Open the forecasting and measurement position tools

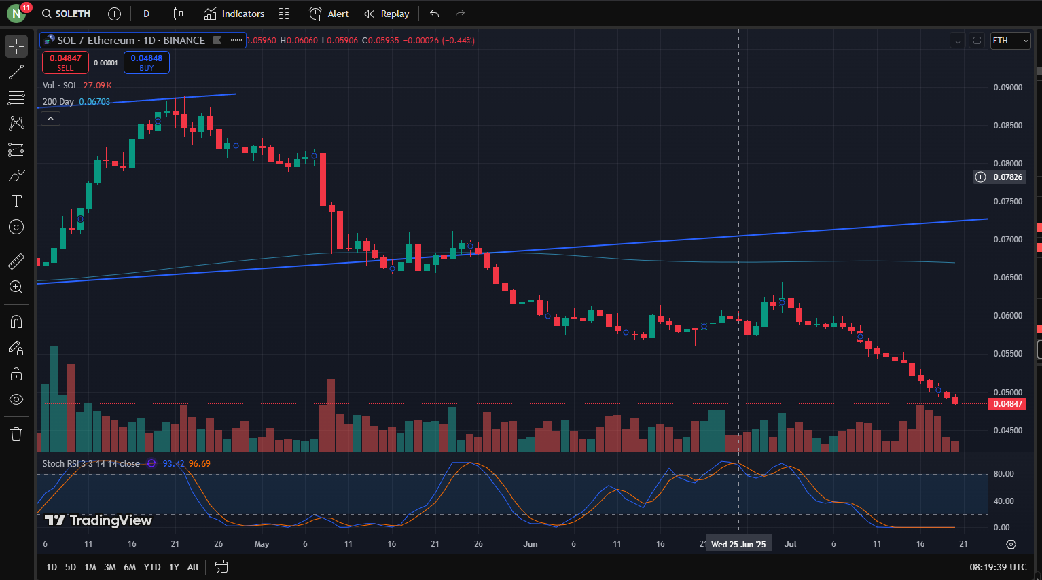click(x=16, y=149)
